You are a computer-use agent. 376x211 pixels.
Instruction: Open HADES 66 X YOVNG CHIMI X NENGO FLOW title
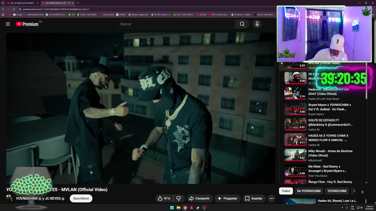pyautogui.click(x=328, y=138)
